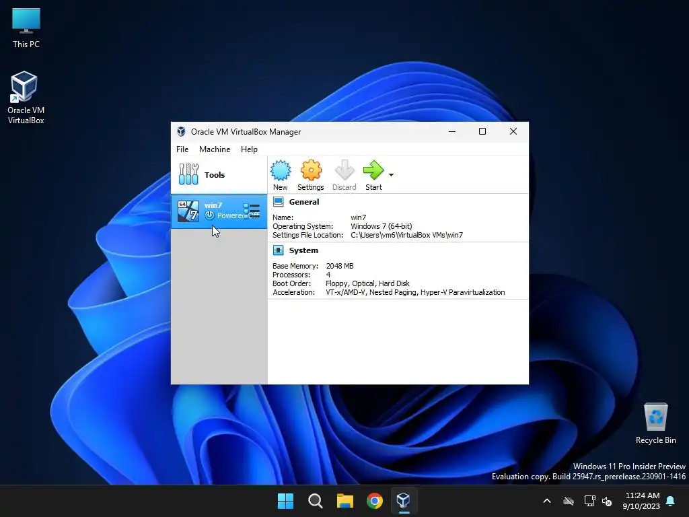This screenshot has height=517, width=689.
Task: Open the win7 machine tools list-menu icon
Action: click(x=252, y=211)
